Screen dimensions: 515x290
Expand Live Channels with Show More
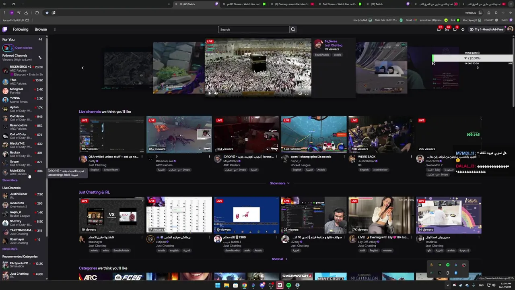click(x=10, y=249)
